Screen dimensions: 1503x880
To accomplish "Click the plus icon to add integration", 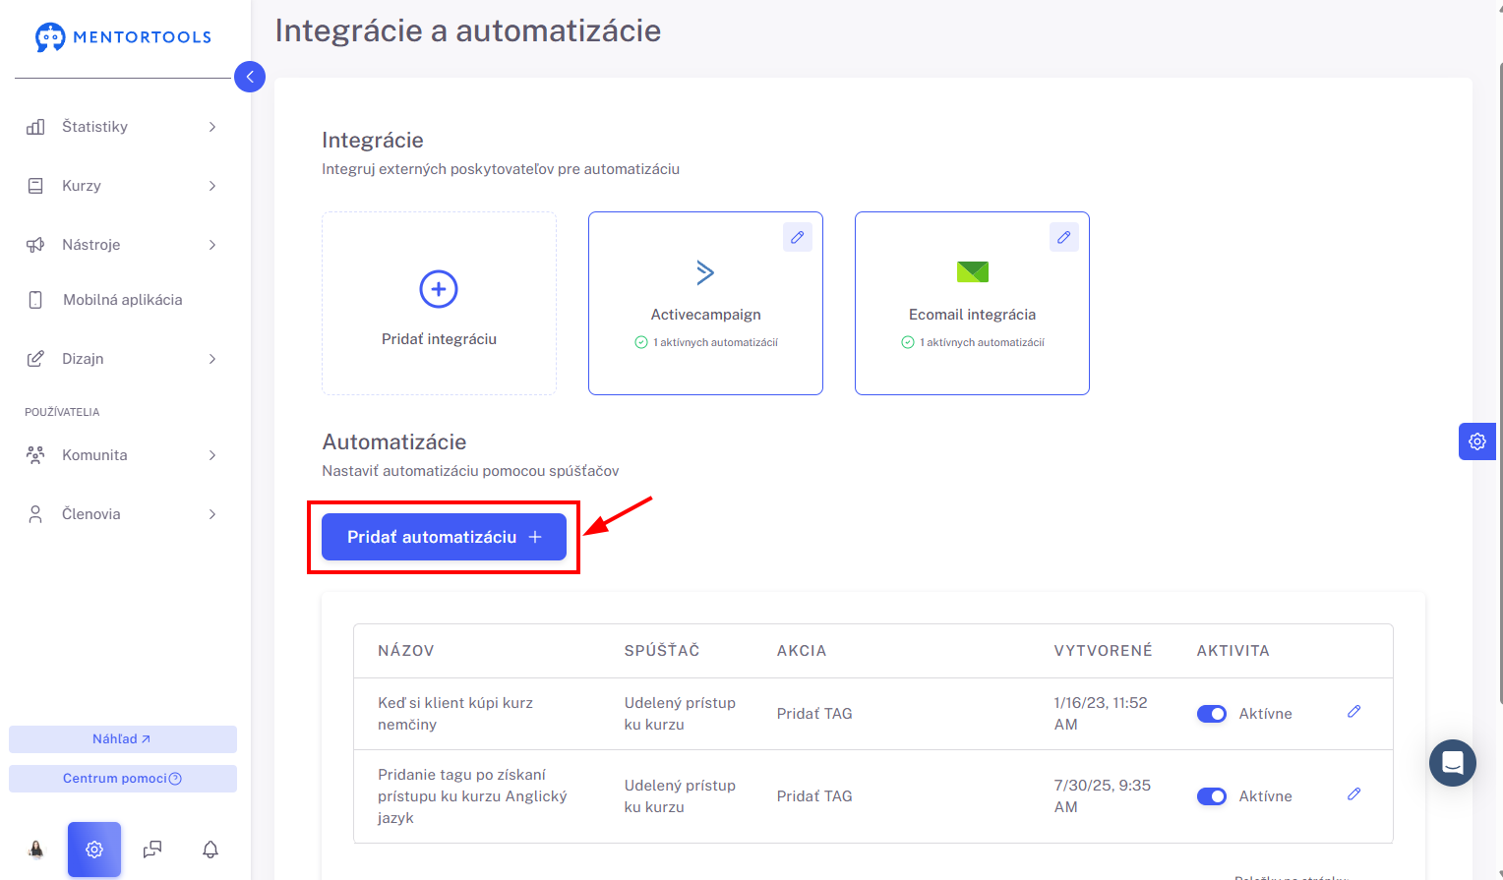I will [439, 289].
